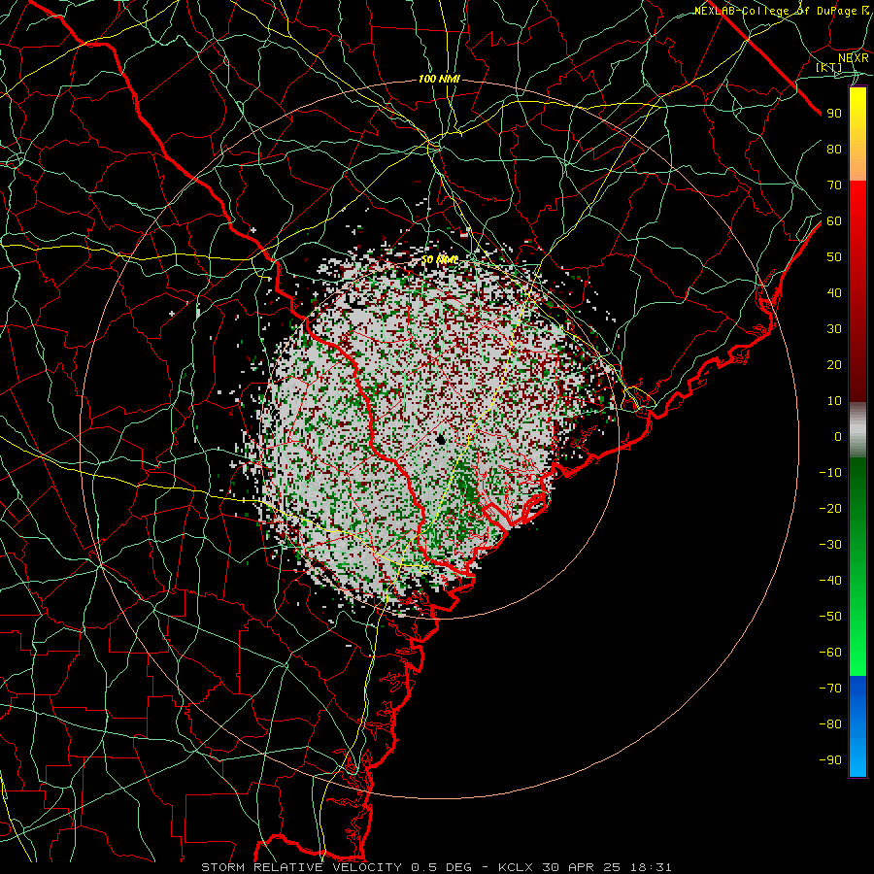Click the 50 NMI range ring label
This screenshot has width=874, height=874.
pos(439,259)
